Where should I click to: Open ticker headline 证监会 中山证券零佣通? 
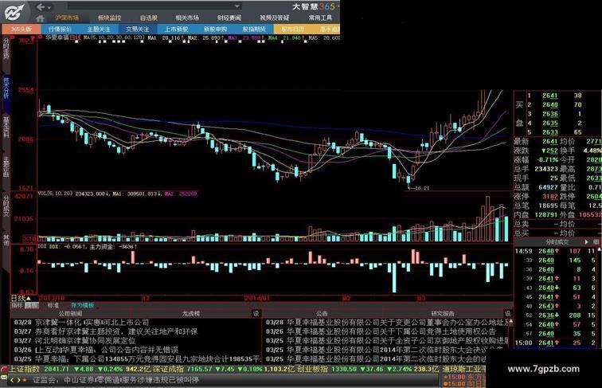(x=115, y=380)
